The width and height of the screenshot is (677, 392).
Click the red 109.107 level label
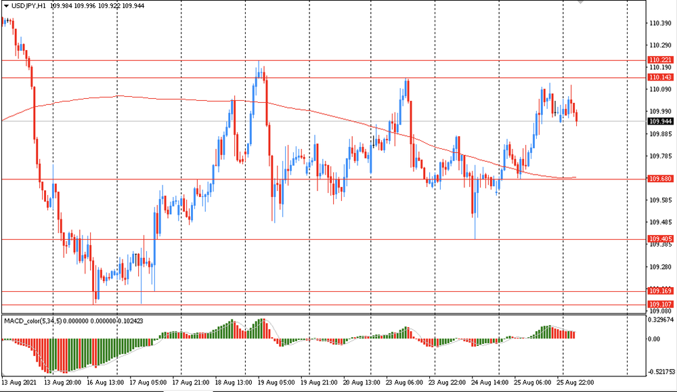click(661, 305)
